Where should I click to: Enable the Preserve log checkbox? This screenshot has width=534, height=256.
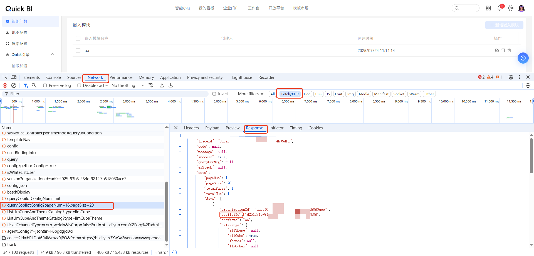point(45,86)
